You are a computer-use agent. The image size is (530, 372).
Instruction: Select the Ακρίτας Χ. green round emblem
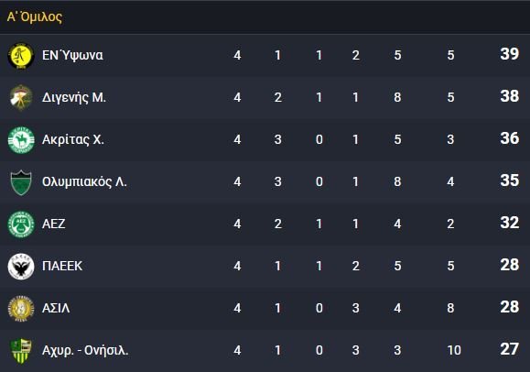21,139
